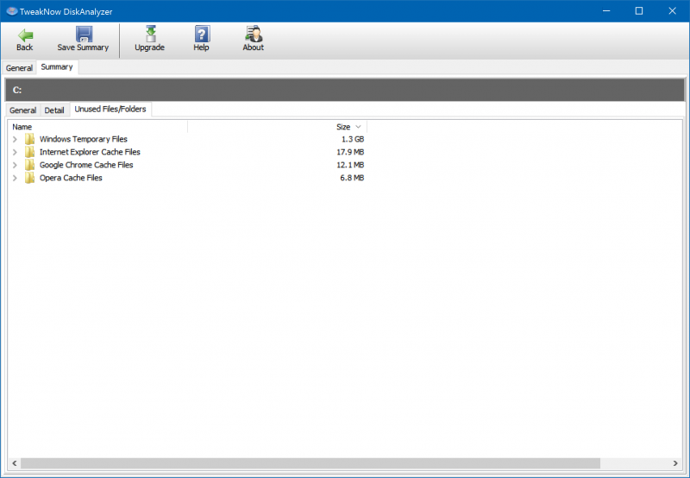
Task: Open the Detail sub-tab
Action: click(x=54, y=110)
